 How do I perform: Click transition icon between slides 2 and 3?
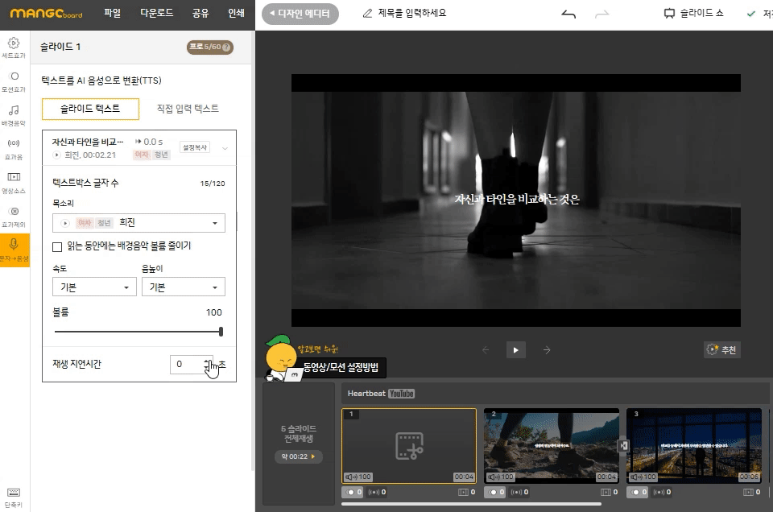pos(623,445)
